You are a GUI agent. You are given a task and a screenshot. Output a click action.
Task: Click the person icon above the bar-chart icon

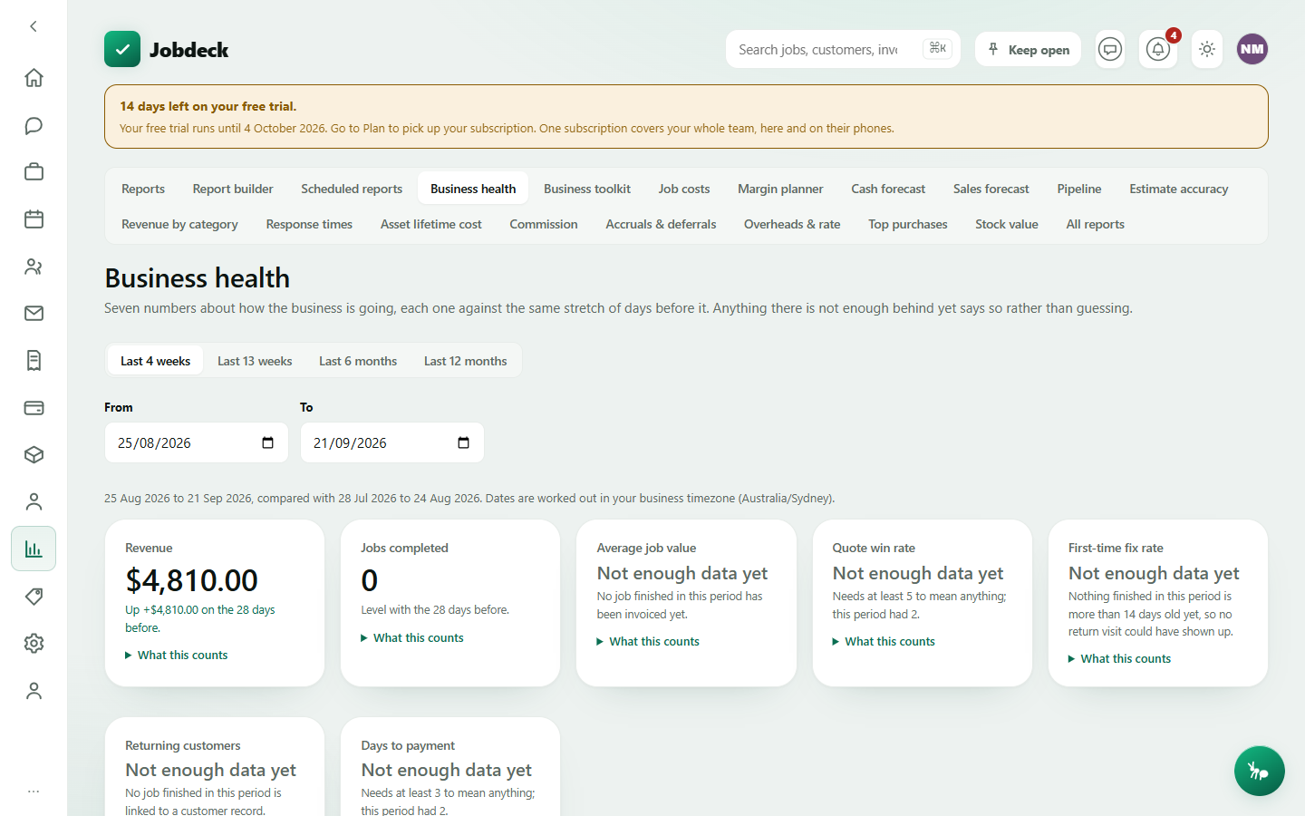[x=34, y=502]
